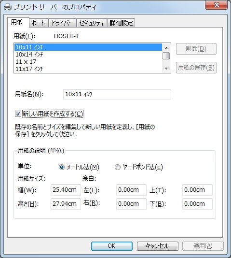The width and height of the screenshot is (231, 258).
Task: Click the 用紙名 text field
Action: (117, 94)
